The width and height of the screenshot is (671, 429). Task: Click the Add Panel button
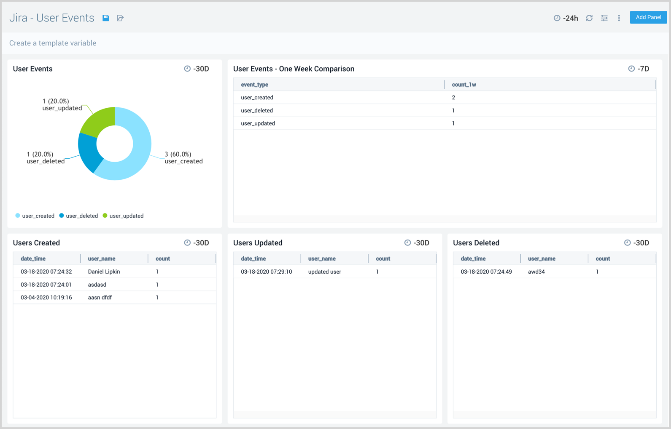point(648,17)
